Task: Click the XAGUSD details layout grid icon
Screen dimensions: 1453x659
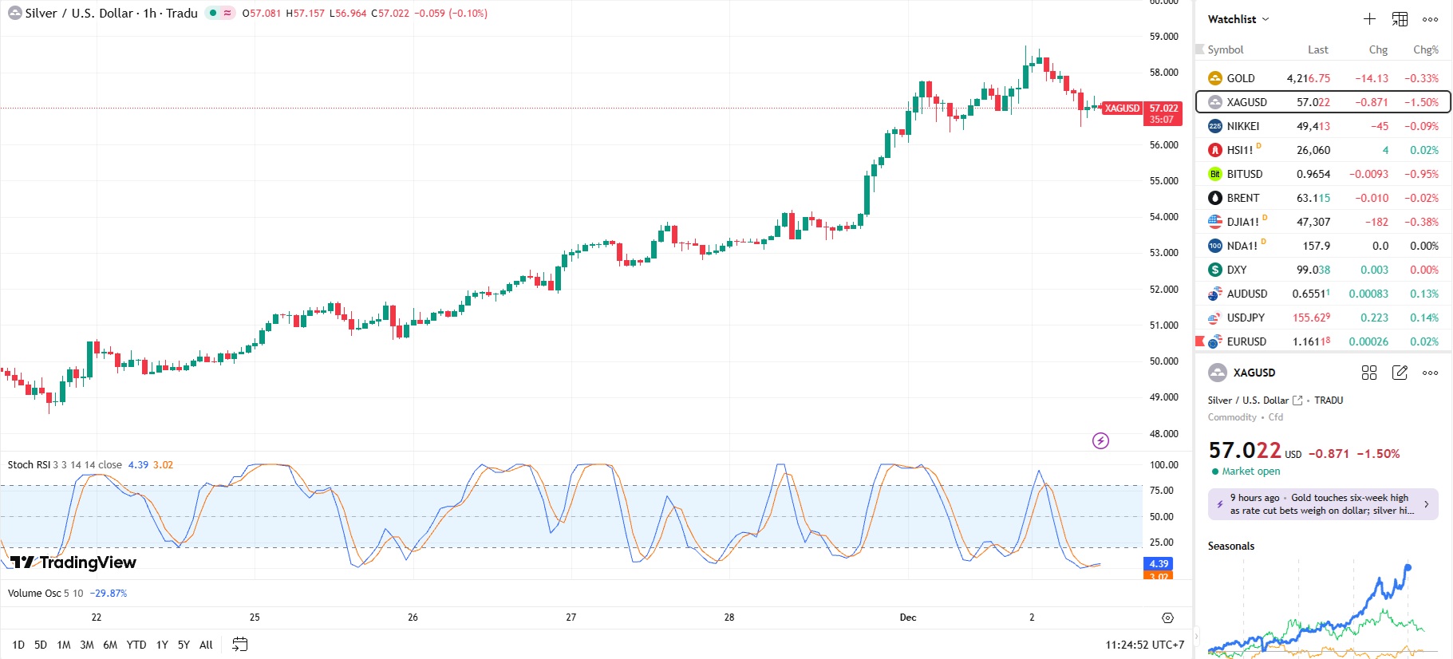Action: (x=1369, y=373)
